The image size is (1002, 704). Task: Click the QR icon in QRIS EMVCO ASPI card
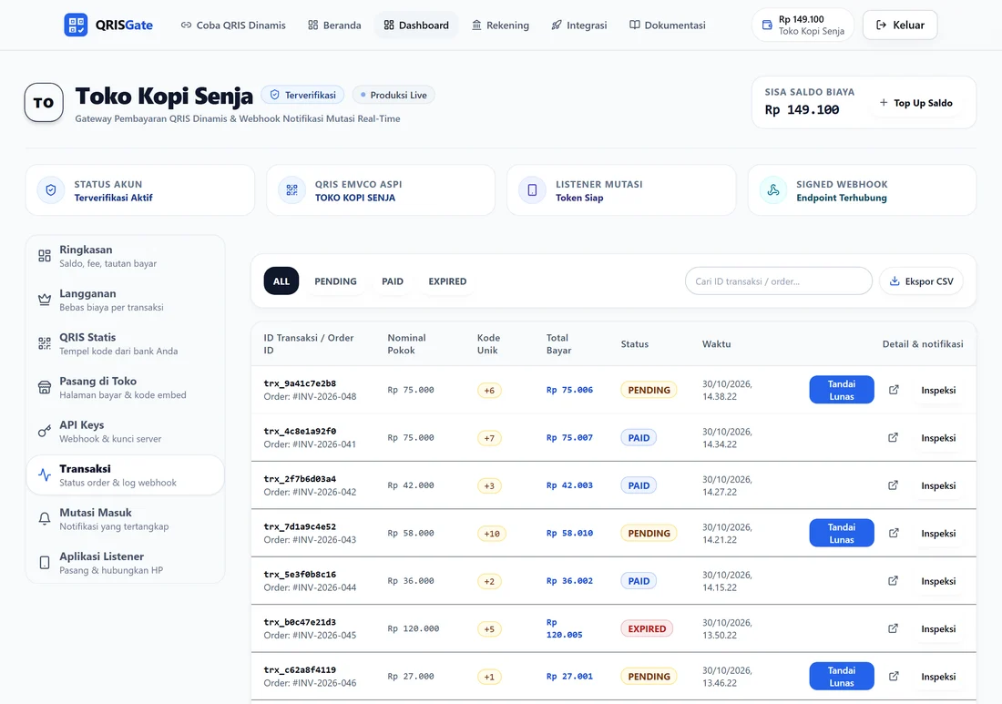[292, 190]
